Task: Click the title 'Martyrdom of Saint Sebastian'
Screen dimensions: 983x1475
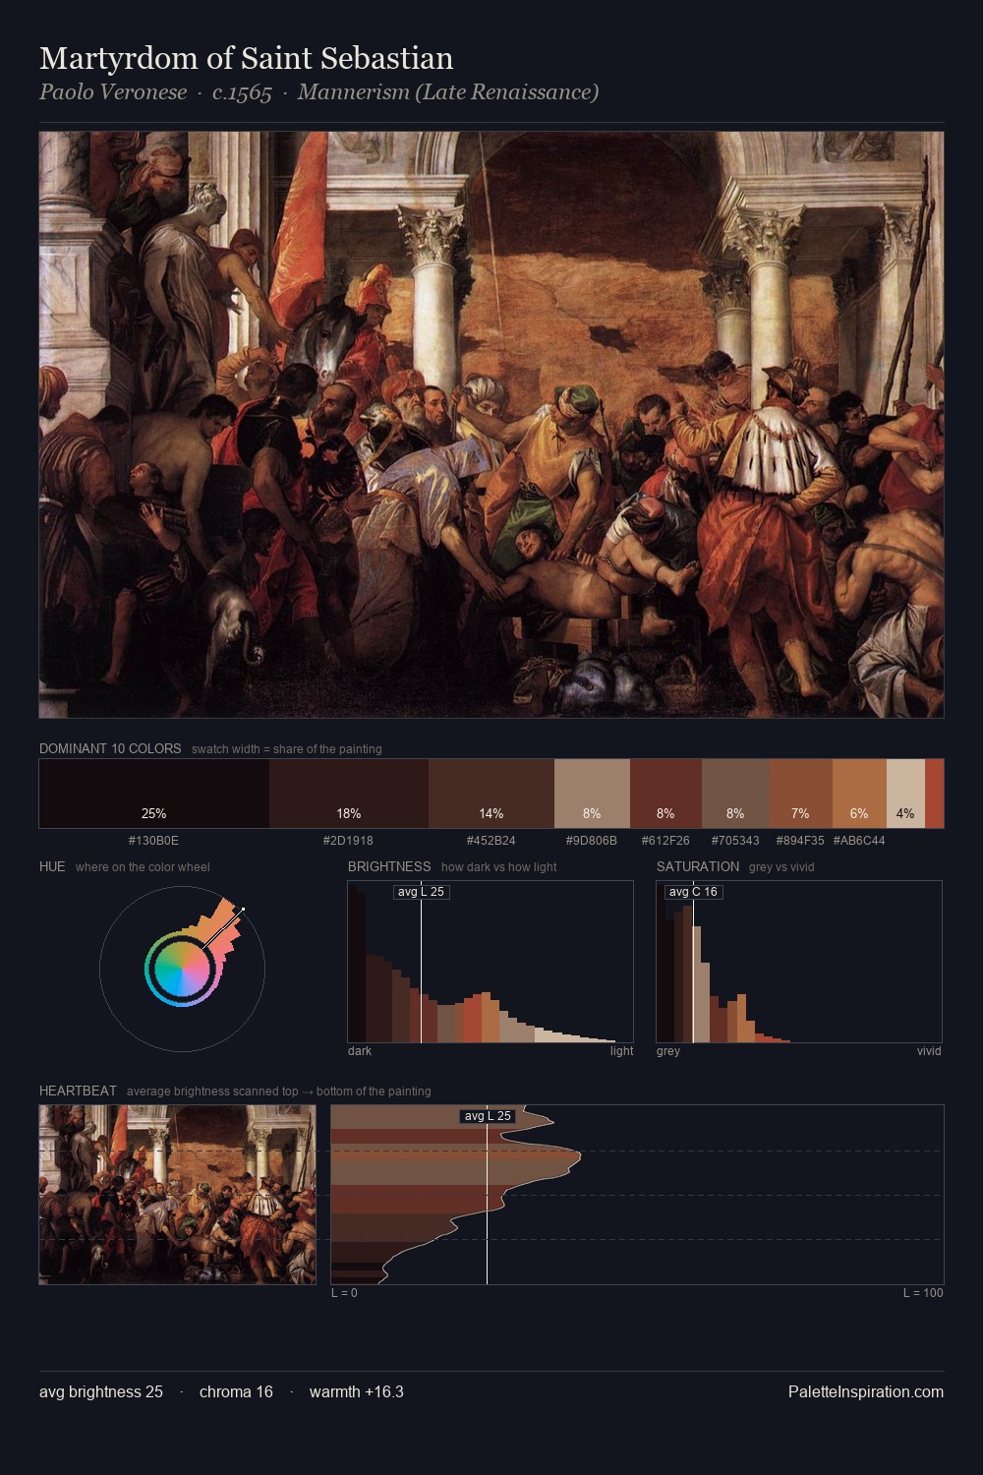Action: point(246,59)
